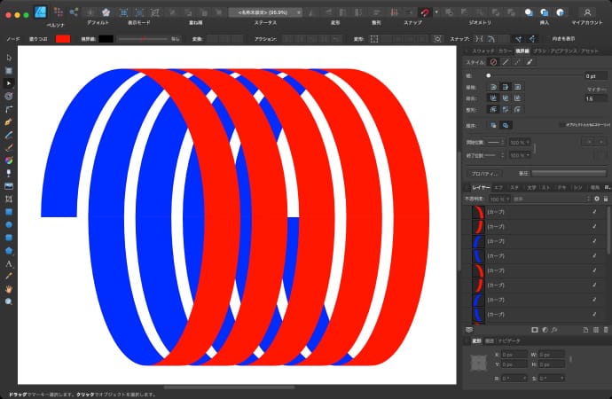Switch to the スウォッチ tab
The height and width of the screenshot is (399, 612).
point(483,51)
